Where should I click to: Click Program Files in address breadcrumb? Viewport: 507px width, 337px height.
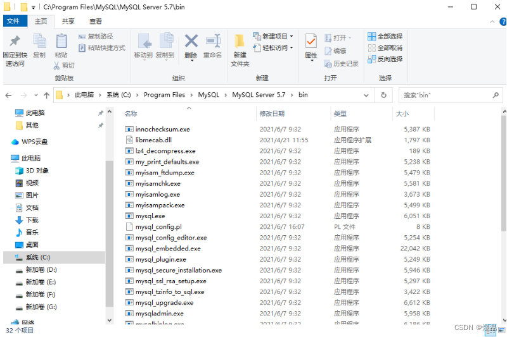164,95
